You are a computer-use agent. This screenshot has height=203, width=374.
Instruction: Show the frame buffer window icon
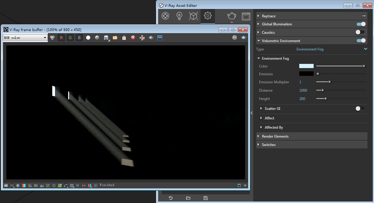(246, 16)
